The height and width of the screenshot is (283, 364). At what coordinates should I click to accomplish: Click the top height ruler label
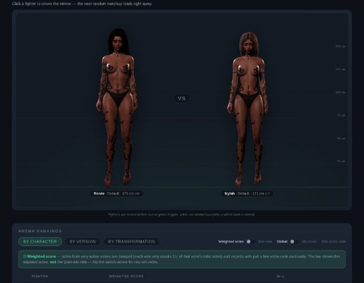pyautogui.click(x=340, y=47)
